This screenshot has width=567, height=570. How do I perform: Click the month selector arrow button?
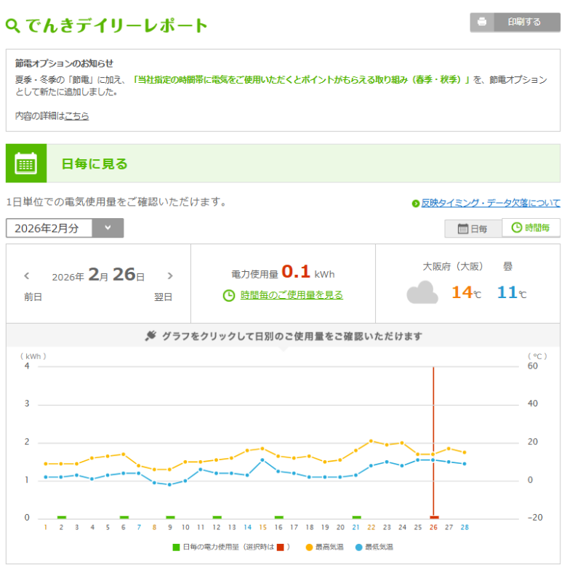pos(108,228)
